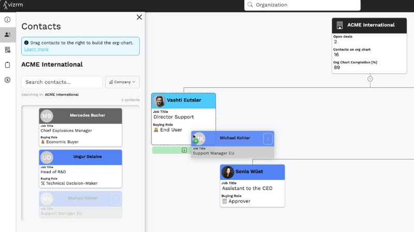The width and height of the screenshot is (414, 232).
Task: Click the UD avatar of Ungur Delaine
Action: pyautogui.click(x=47, y=157)
